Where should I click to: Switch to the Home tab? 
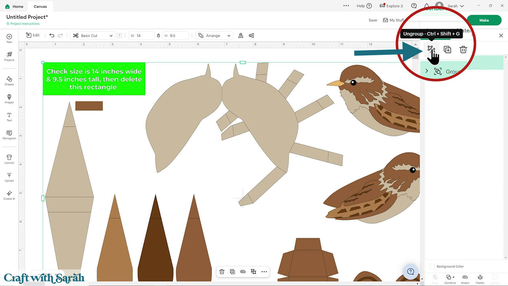pos(15,6)
